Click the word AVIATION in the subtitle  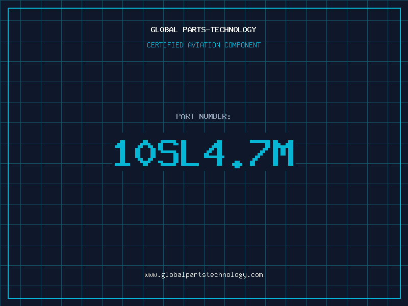click(204, 45)
